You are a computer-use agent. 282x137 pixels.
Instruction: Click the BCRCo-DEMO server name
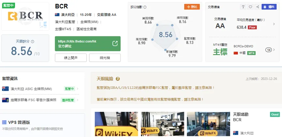(x=243, y=46)
